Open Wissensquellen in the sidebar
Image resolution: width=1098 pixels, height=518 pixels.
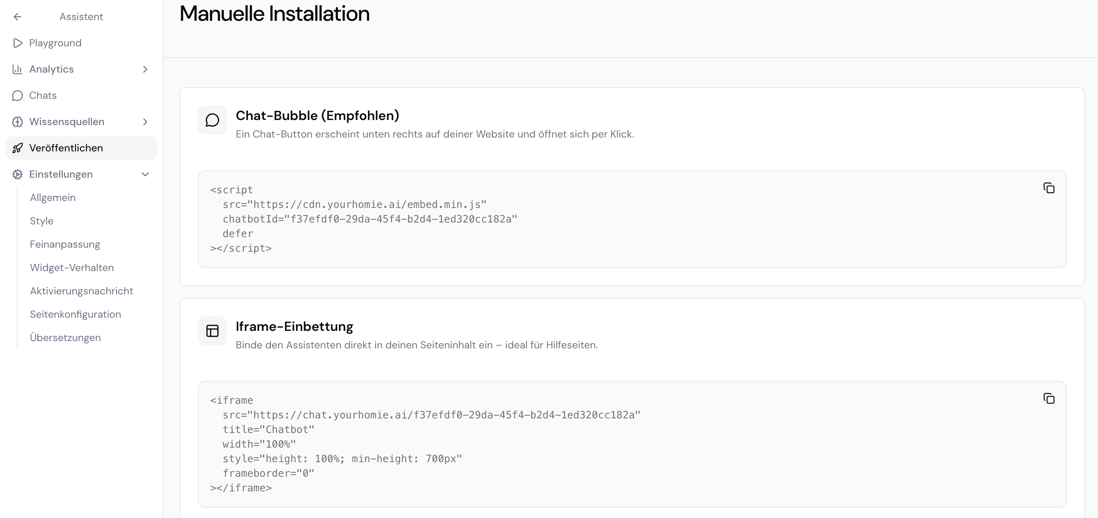(81, 122)
